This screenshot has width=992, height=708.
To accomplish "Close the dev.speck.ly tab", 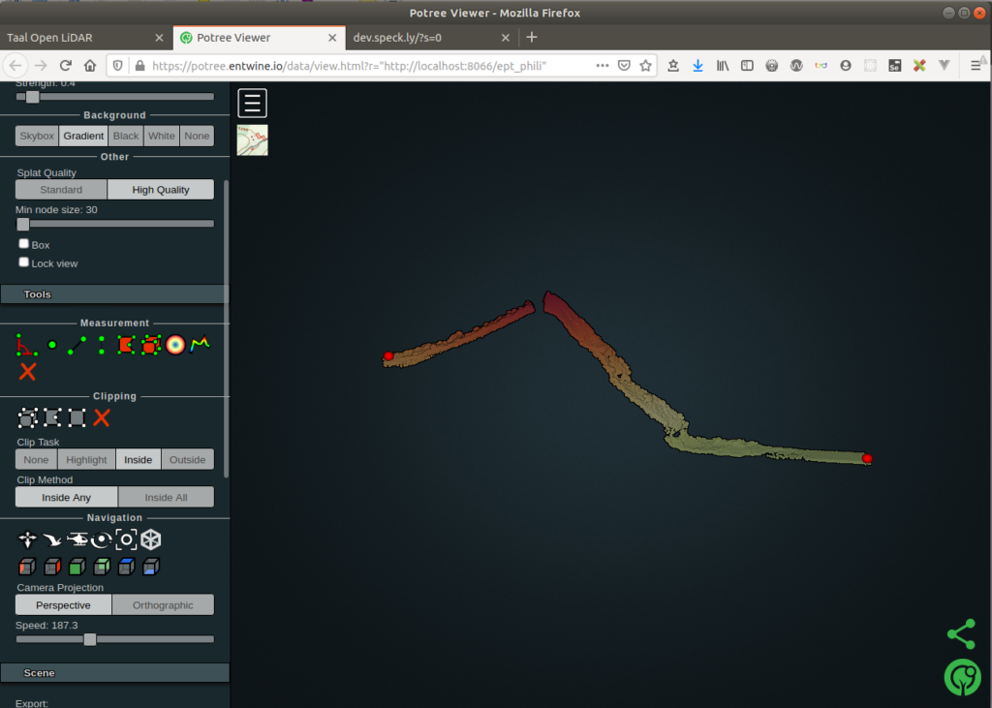I will click(505, 38).
